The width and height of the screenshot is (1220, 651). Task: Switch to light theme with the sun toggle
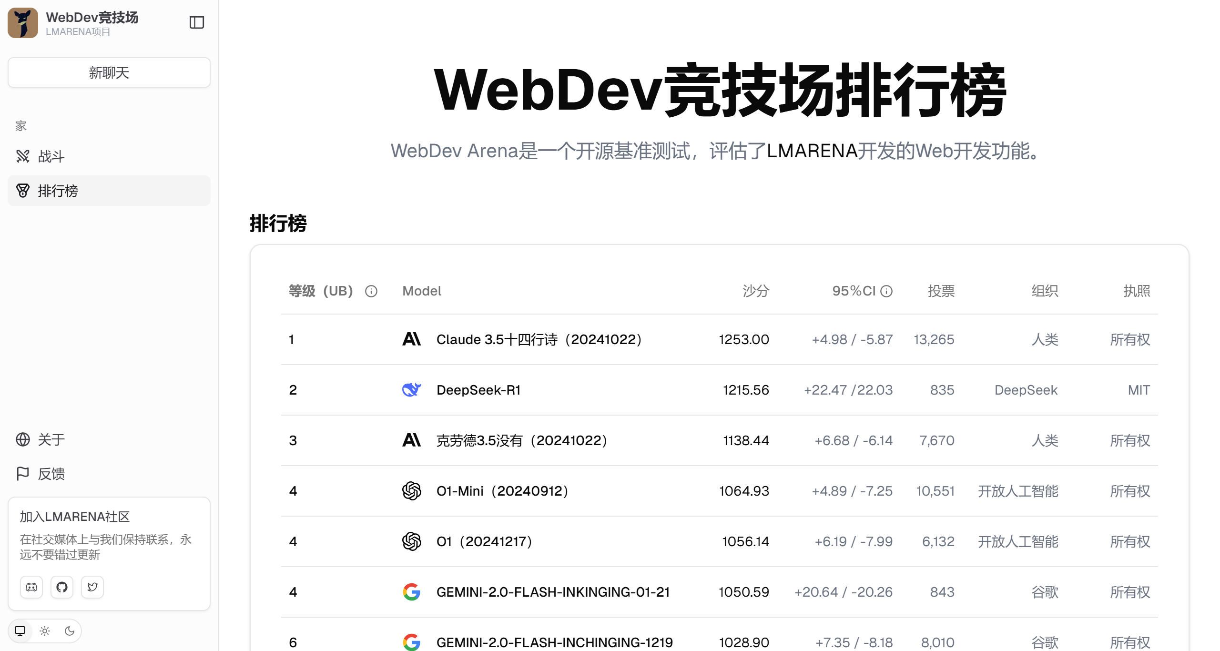[45, 631]
